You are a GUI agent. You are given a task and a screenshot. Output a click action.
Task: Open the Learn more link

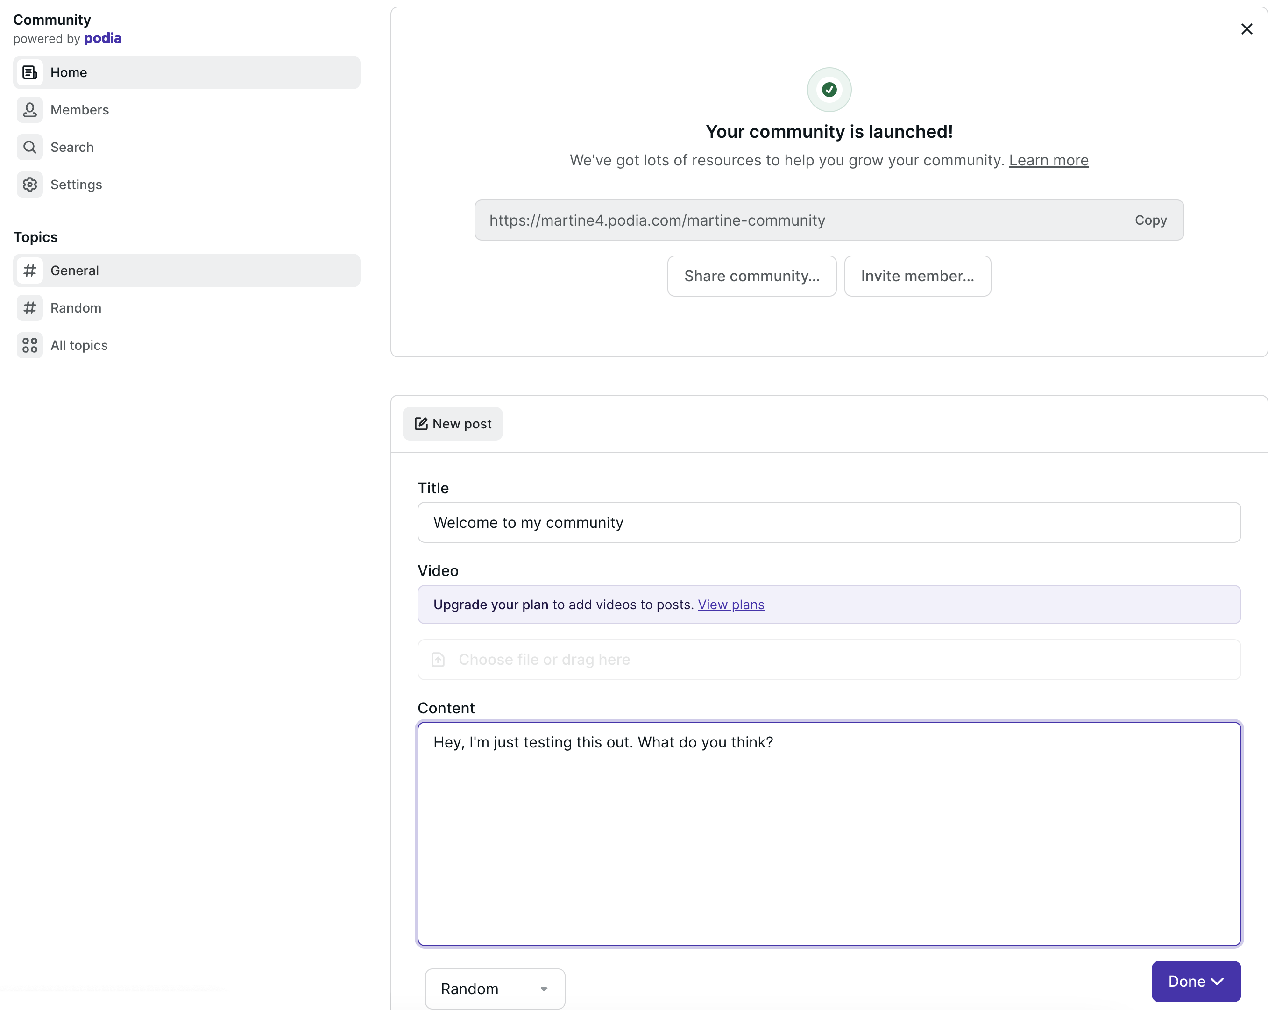pos(1048,160)
